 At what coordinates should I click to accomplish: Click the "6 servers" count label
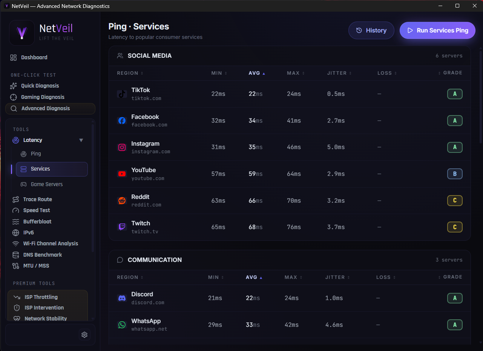pyautogui.click(x=449, y=56)
